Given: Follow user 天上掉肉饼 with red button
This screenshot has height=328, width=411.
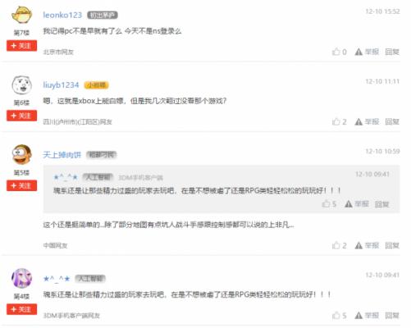Looking at the screenshot, I should point(21,185).
